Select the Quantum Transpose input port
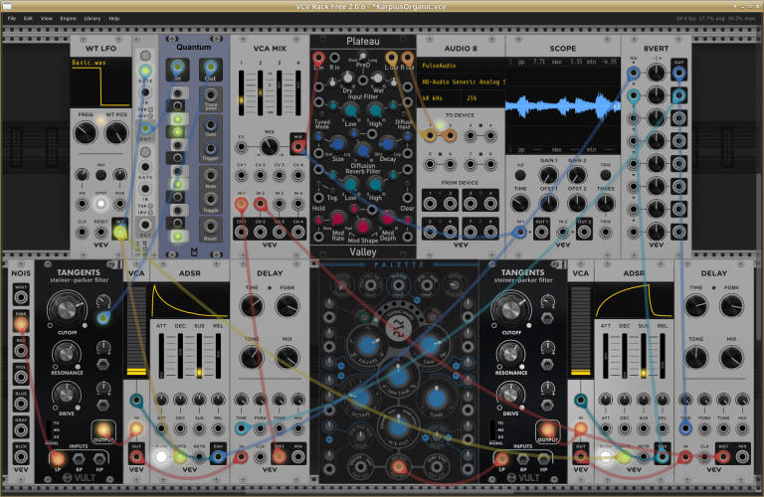 click(x=211, y=94)
